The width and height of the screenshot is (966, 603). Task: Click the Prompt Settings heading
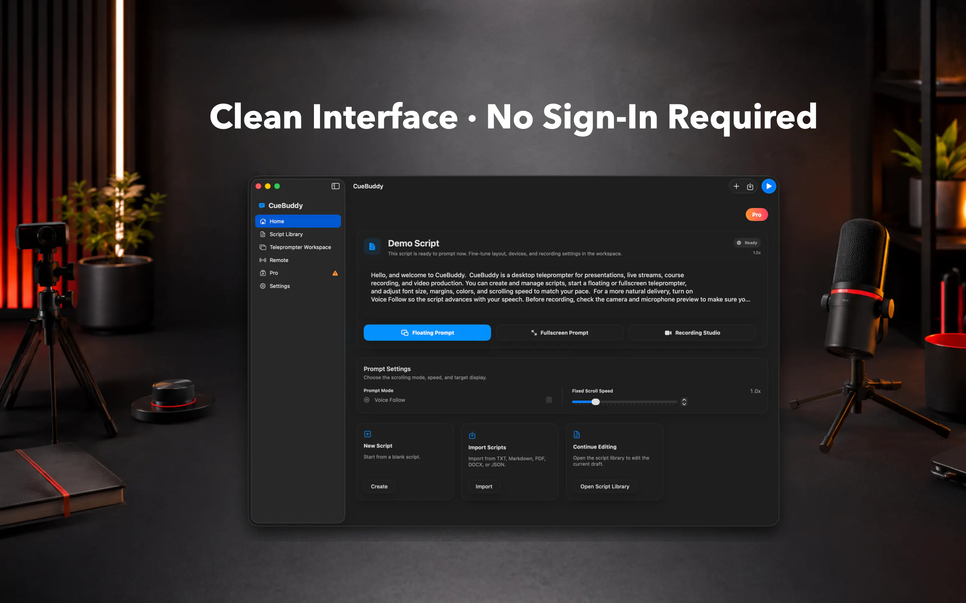[387, 369]
